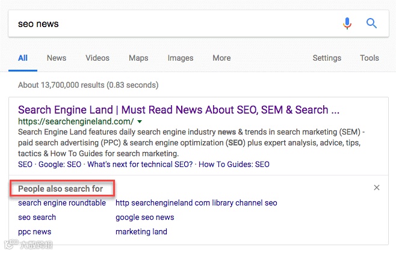Image resolution: width=396 pixels, height=253 pixels.
Task: Dismiss the People also search for box
Action: coord(377,187)
